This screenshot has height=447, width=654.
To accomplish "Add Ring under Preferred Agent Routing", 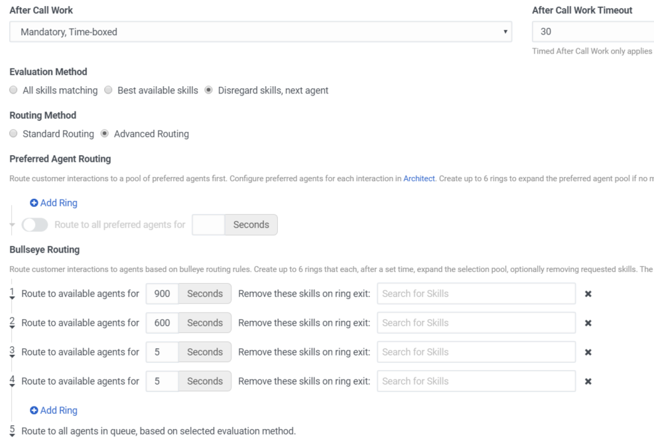I will (54, 203).
